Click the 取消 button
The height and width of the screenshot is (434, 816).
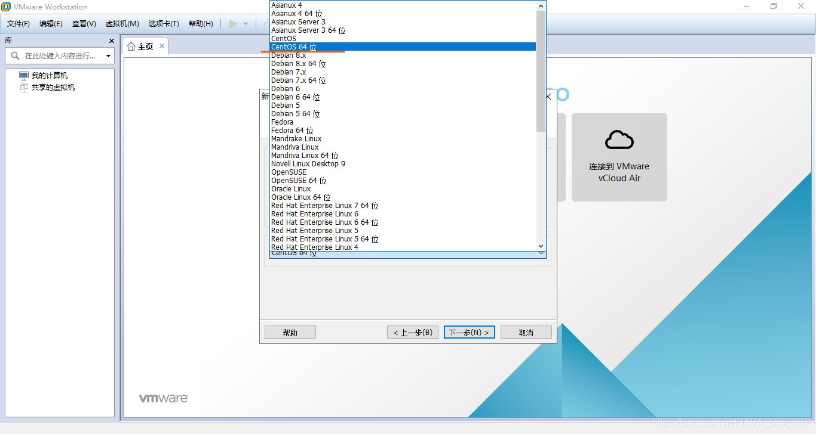(x=526, y=332)
